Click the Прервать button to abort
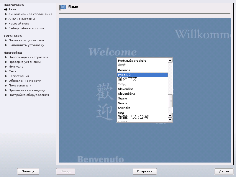 click(x=145, y=171)
